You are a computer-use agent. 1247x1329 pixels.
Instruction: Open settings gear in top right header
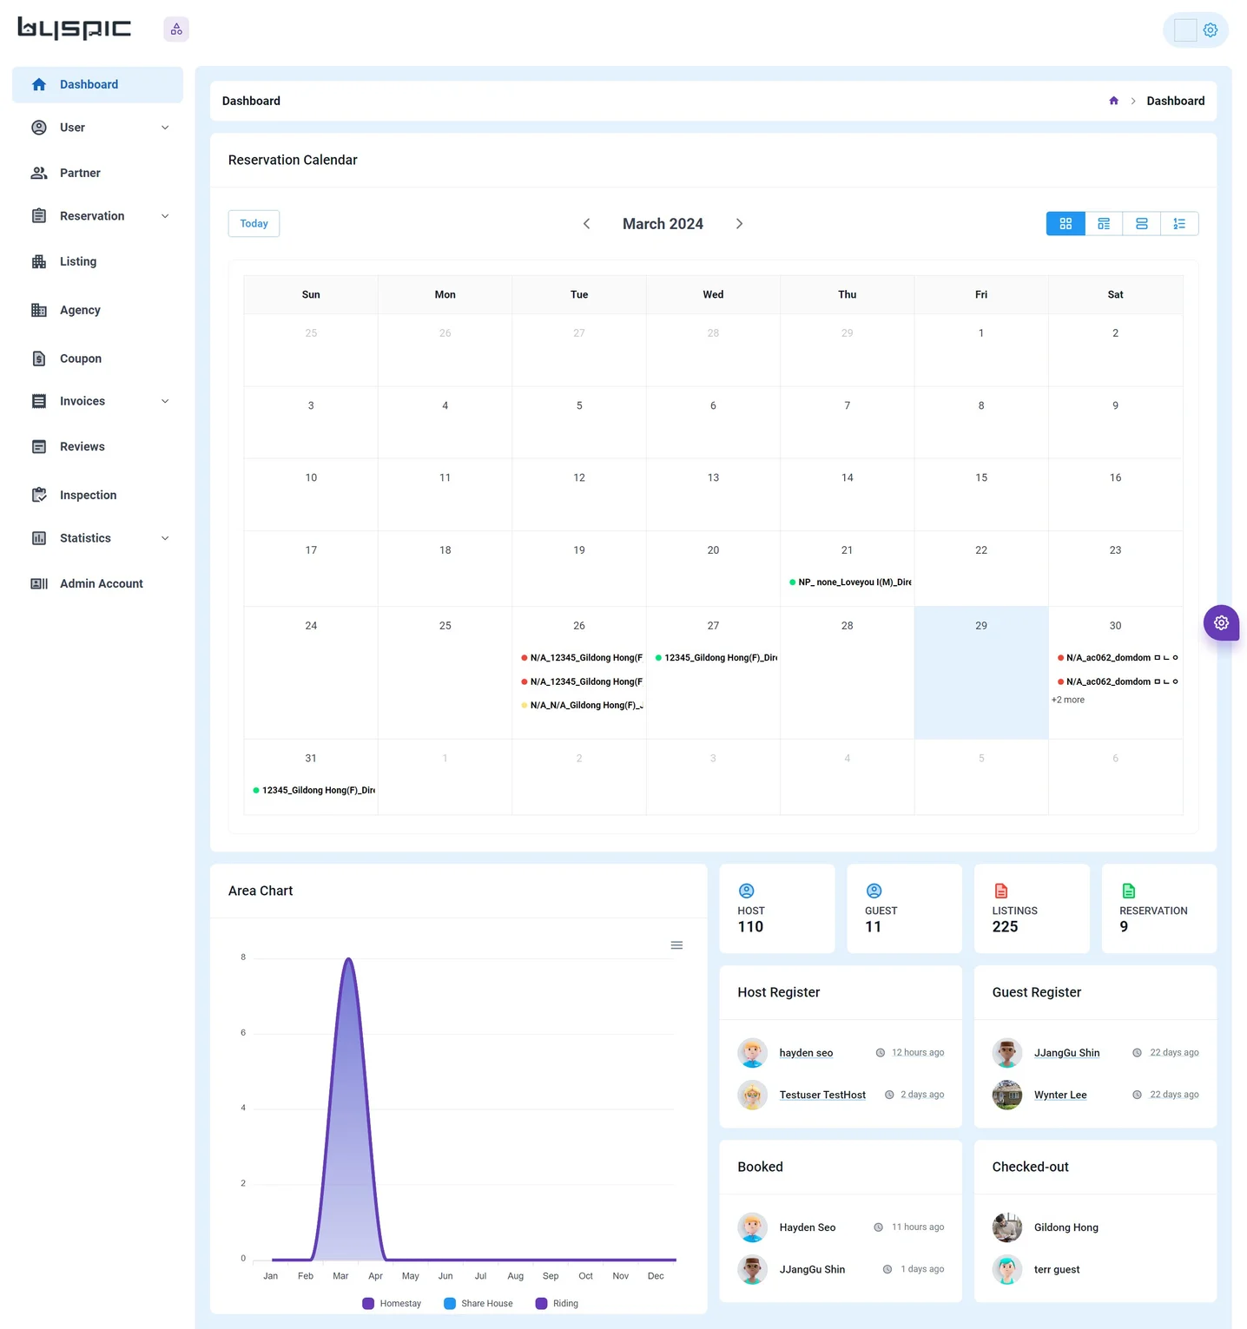[x=1211, y=30]
